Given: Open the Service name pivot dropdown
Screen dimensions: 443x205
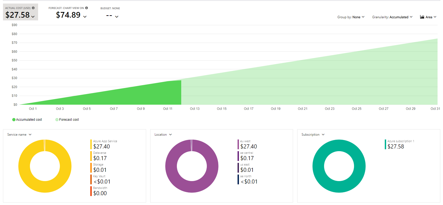Looking at the screenshot, I should [x=19, y=135].
